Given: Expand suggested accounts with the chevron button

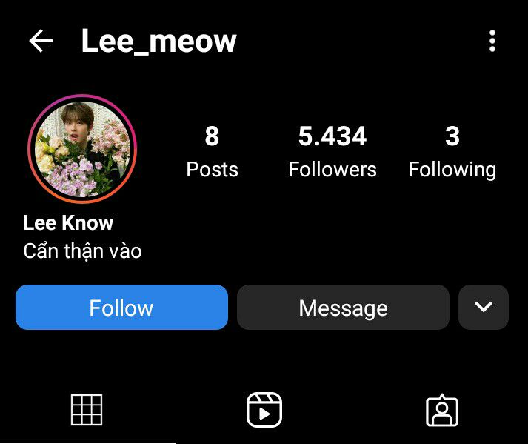Looking at the screenshot, I should click(484, 307).
